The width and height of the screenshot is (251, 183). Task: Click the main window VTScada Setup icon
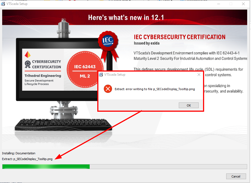3,4
